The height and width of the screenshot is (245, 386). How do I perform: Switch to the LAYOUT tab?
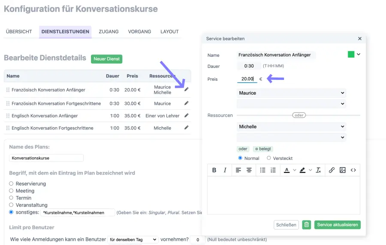(x=169, y=31)
